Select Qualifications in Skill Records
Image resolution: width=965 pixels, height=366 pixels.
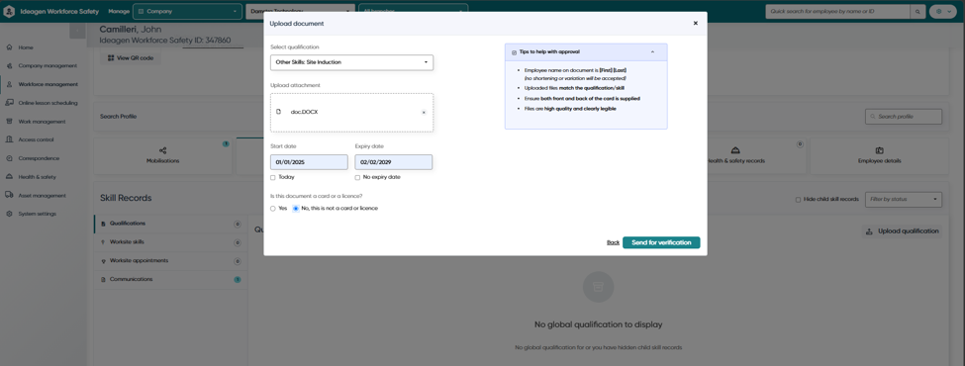click(170, 224)
